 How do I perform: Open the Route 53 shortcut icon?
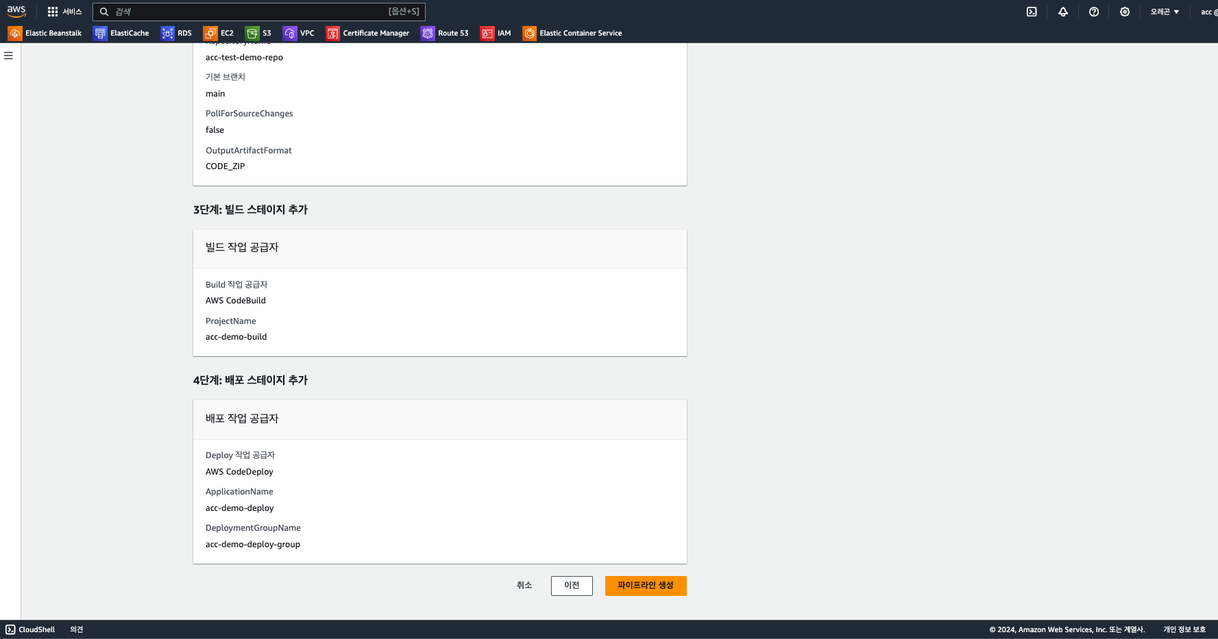tap(428, 33)
